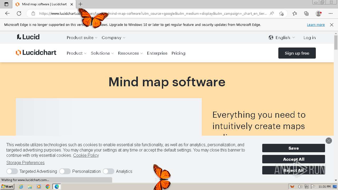Screen dimensions: 338x190
Task: Go back to the previous page
Action: [7, 13]
